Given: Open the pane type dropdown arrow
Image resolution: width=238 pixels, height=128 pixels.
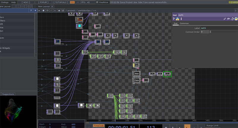Looking at the screenshot, I should point(39,11).
